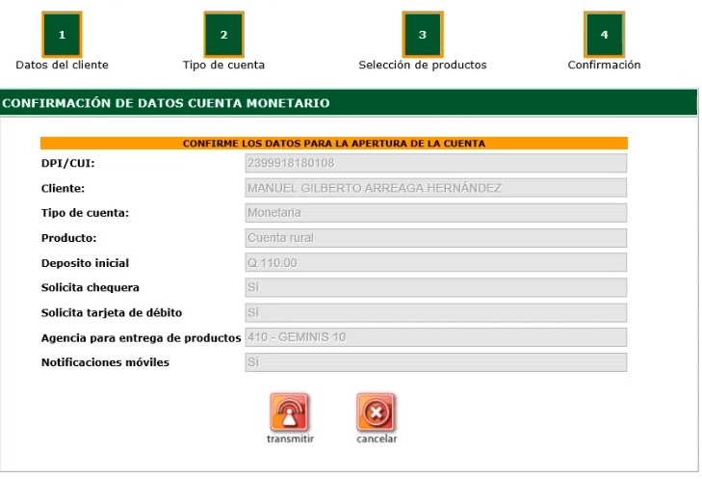The image size is (702, 479).
Task: Open the Tipo de cuenta step label
Action: [x=223, y=65]
